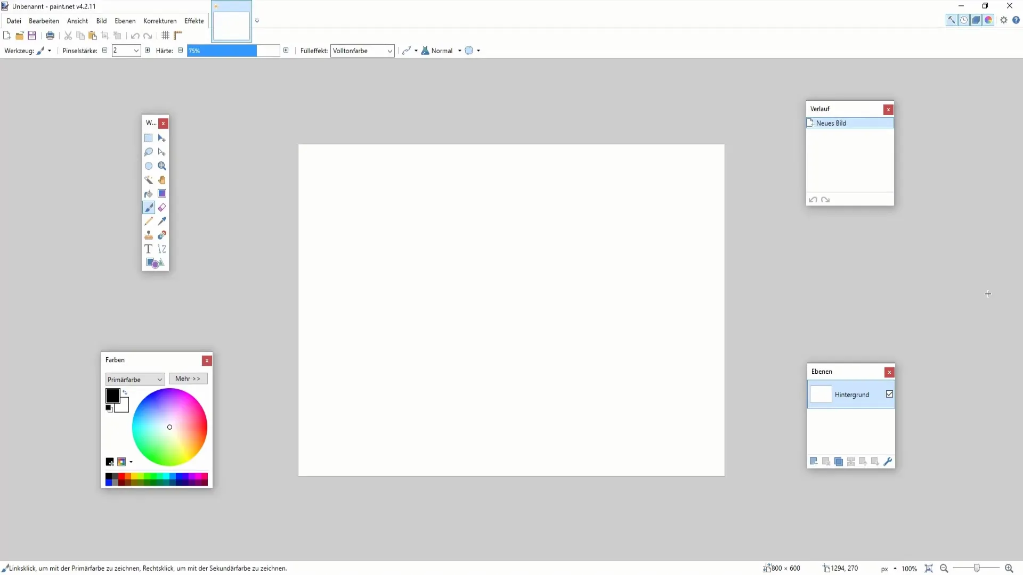Screen dimensions: 1023x575
Task: Open the Bearbeiten menu
Action: click(44, 21)
